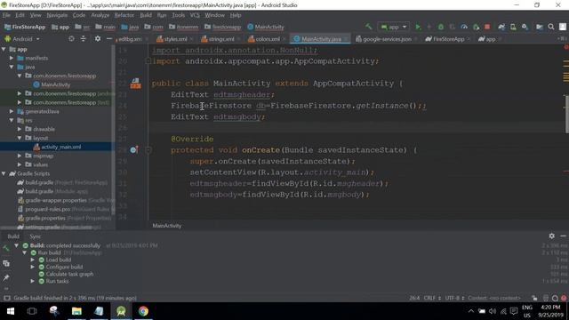
Task: Click the editor vertical scrollbar
Action: pos(566,114)
